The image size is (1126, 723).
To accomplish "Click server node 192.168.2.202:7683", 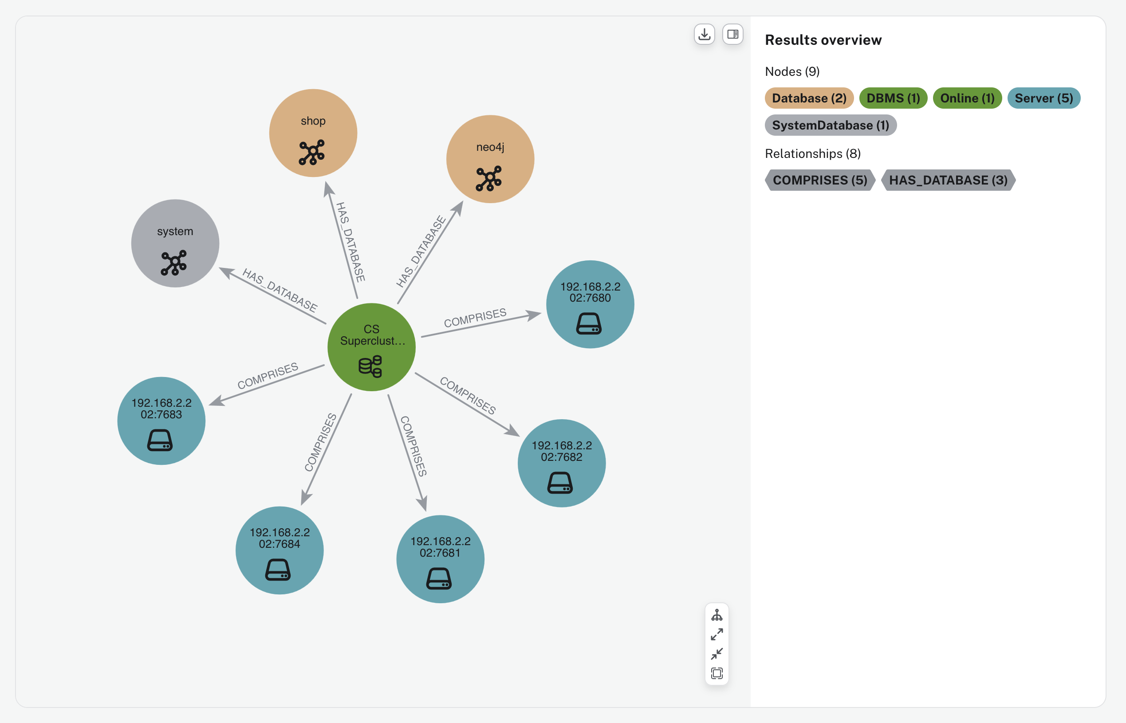I will pos(161,420).
